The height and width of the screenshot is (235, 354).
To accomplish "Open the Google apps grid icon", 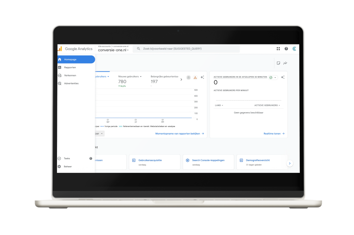I will click(x=278, y=49).
